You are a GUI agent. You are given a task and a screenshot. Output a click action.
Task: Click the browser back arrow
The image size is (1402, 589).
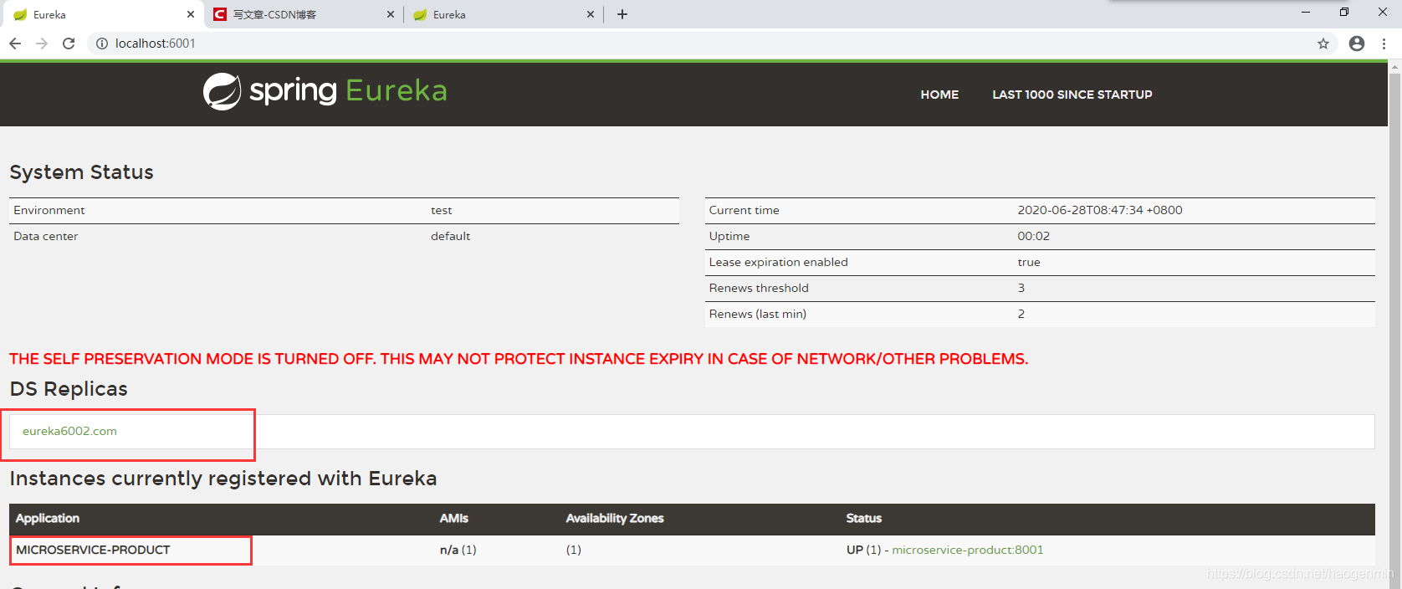tap(15, 44)
